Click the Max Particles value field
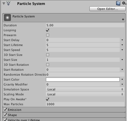 pos(85,104)
